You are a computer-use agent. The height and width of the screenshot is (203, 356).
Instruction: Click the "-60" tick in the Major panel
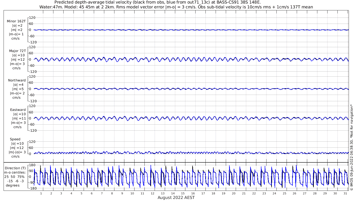32,65
